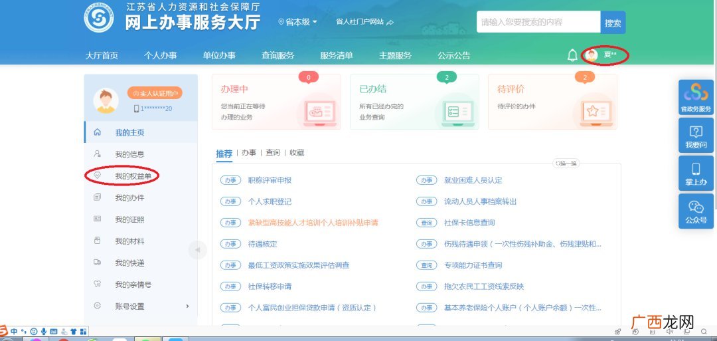The image size is (717, 341).
Task: Open 个人求职登记 service link
Action: click(x=270, y=201)
